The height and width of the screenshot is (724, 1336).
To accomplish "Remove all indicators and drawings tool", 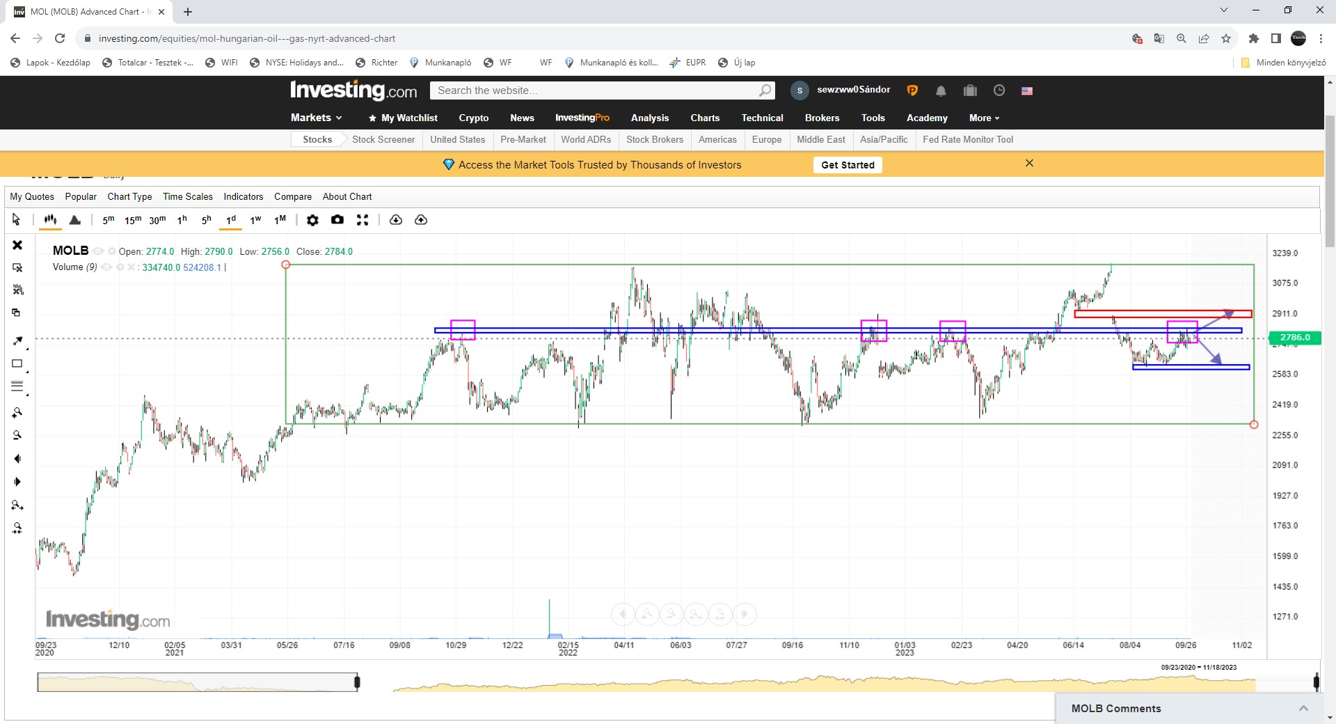I will [x=17, y=290].
